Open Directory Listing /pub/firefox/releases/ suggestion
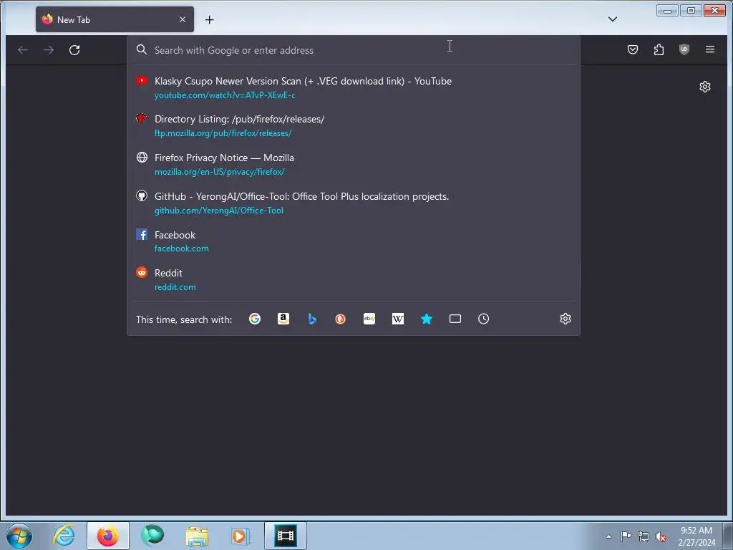733x550 pixels. pyautogui.click(x=354, y=126)
